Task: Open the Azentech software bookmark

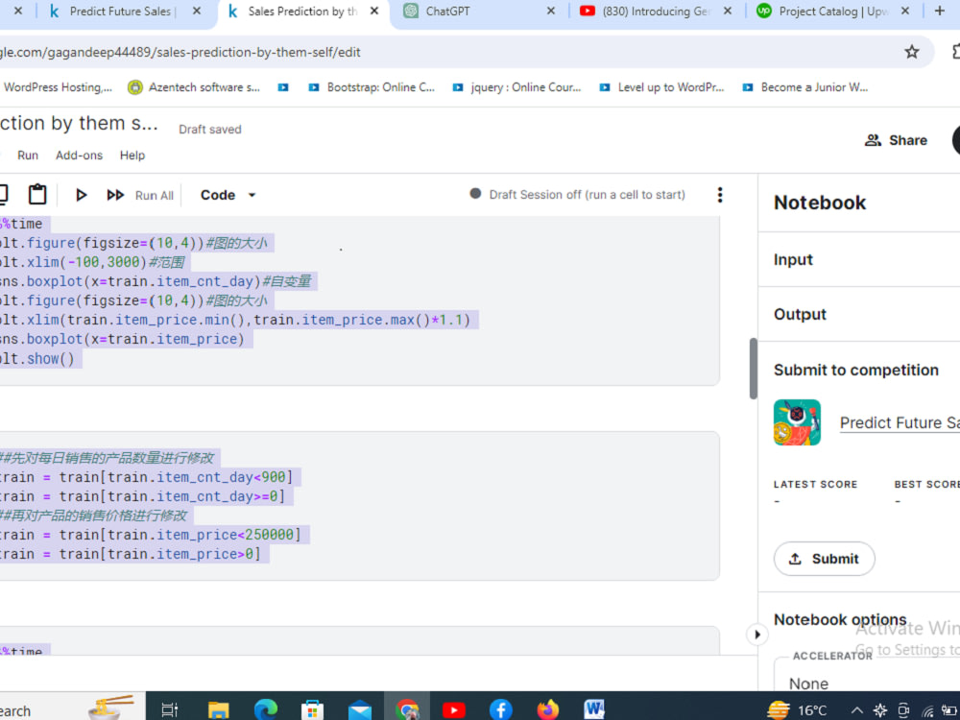Action: (x=194, y=87)
